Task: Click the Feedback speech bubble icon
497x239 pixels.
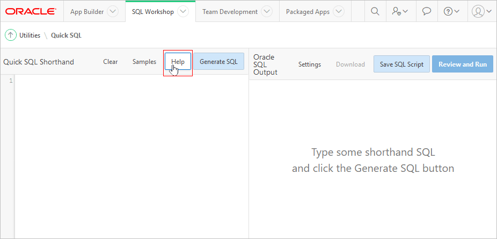Action: (x=427, y=11)
